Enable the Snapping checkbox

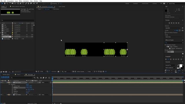pyautogui.click(x=51, y=3)
